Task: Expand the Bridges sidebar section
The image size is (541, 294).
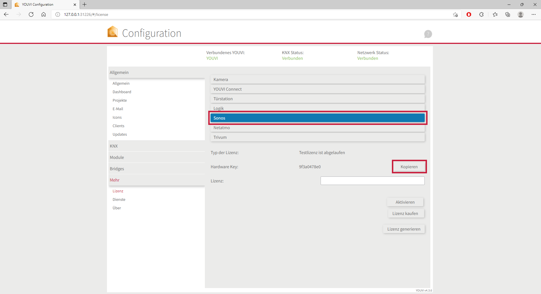Action: pyautogui.click(x=156, y=169)
